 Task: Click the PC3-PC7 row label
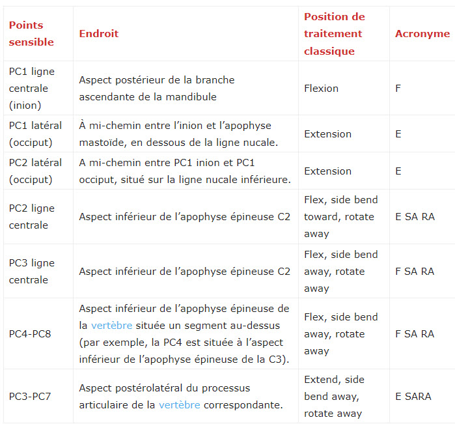coord(30,397)
